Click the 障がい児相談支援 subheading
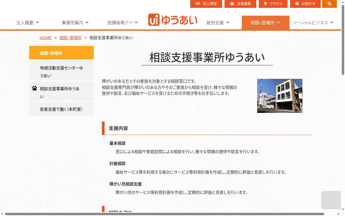Viewport: 345px width, 216px height. pyautogui.click(x=126, y=184)
